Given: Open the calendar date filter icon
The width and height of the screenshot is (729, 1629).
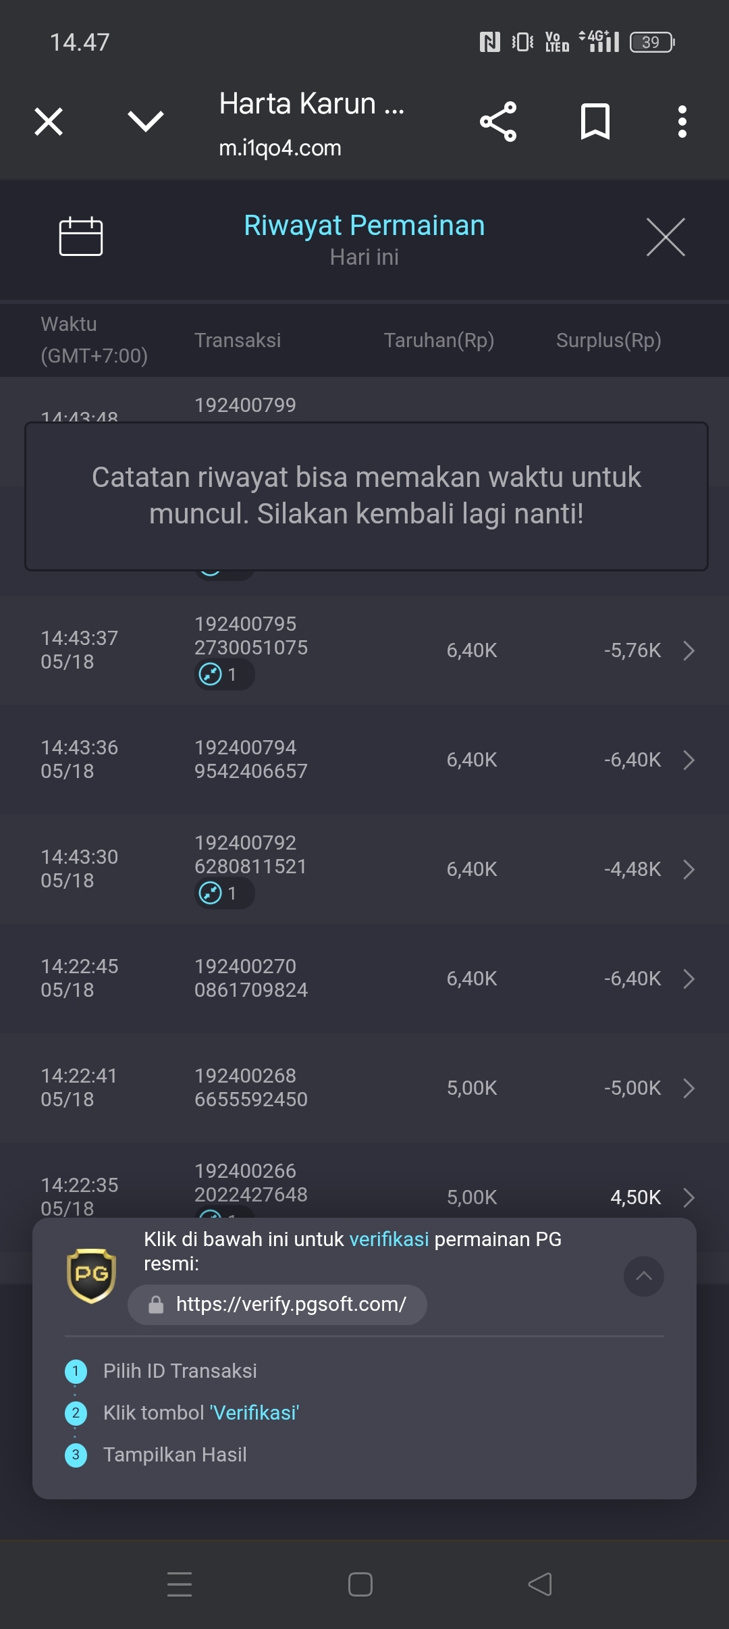Looking at the screenshot, I should 81,236.
